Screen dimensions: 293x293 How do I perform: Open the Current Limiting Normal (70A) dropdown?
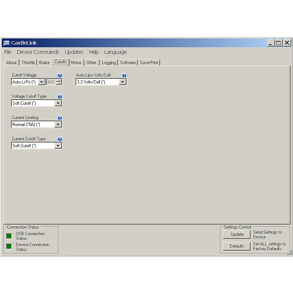click(58, 125)
